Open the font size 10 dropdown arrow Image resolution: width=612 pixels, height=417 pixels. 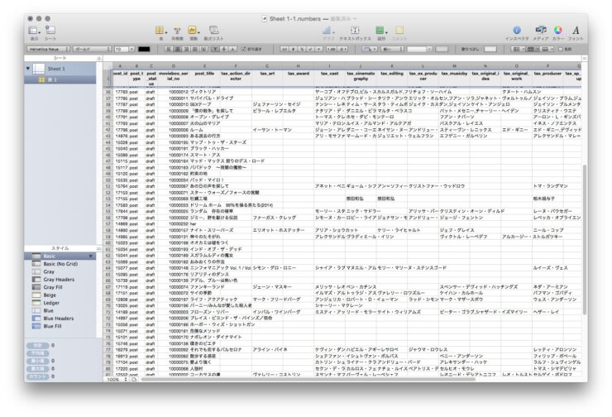(x=131, y=49)
